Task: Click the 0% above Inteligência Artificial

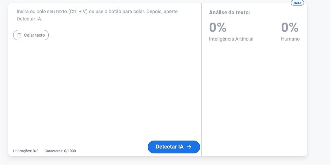Action: point(218,27)
